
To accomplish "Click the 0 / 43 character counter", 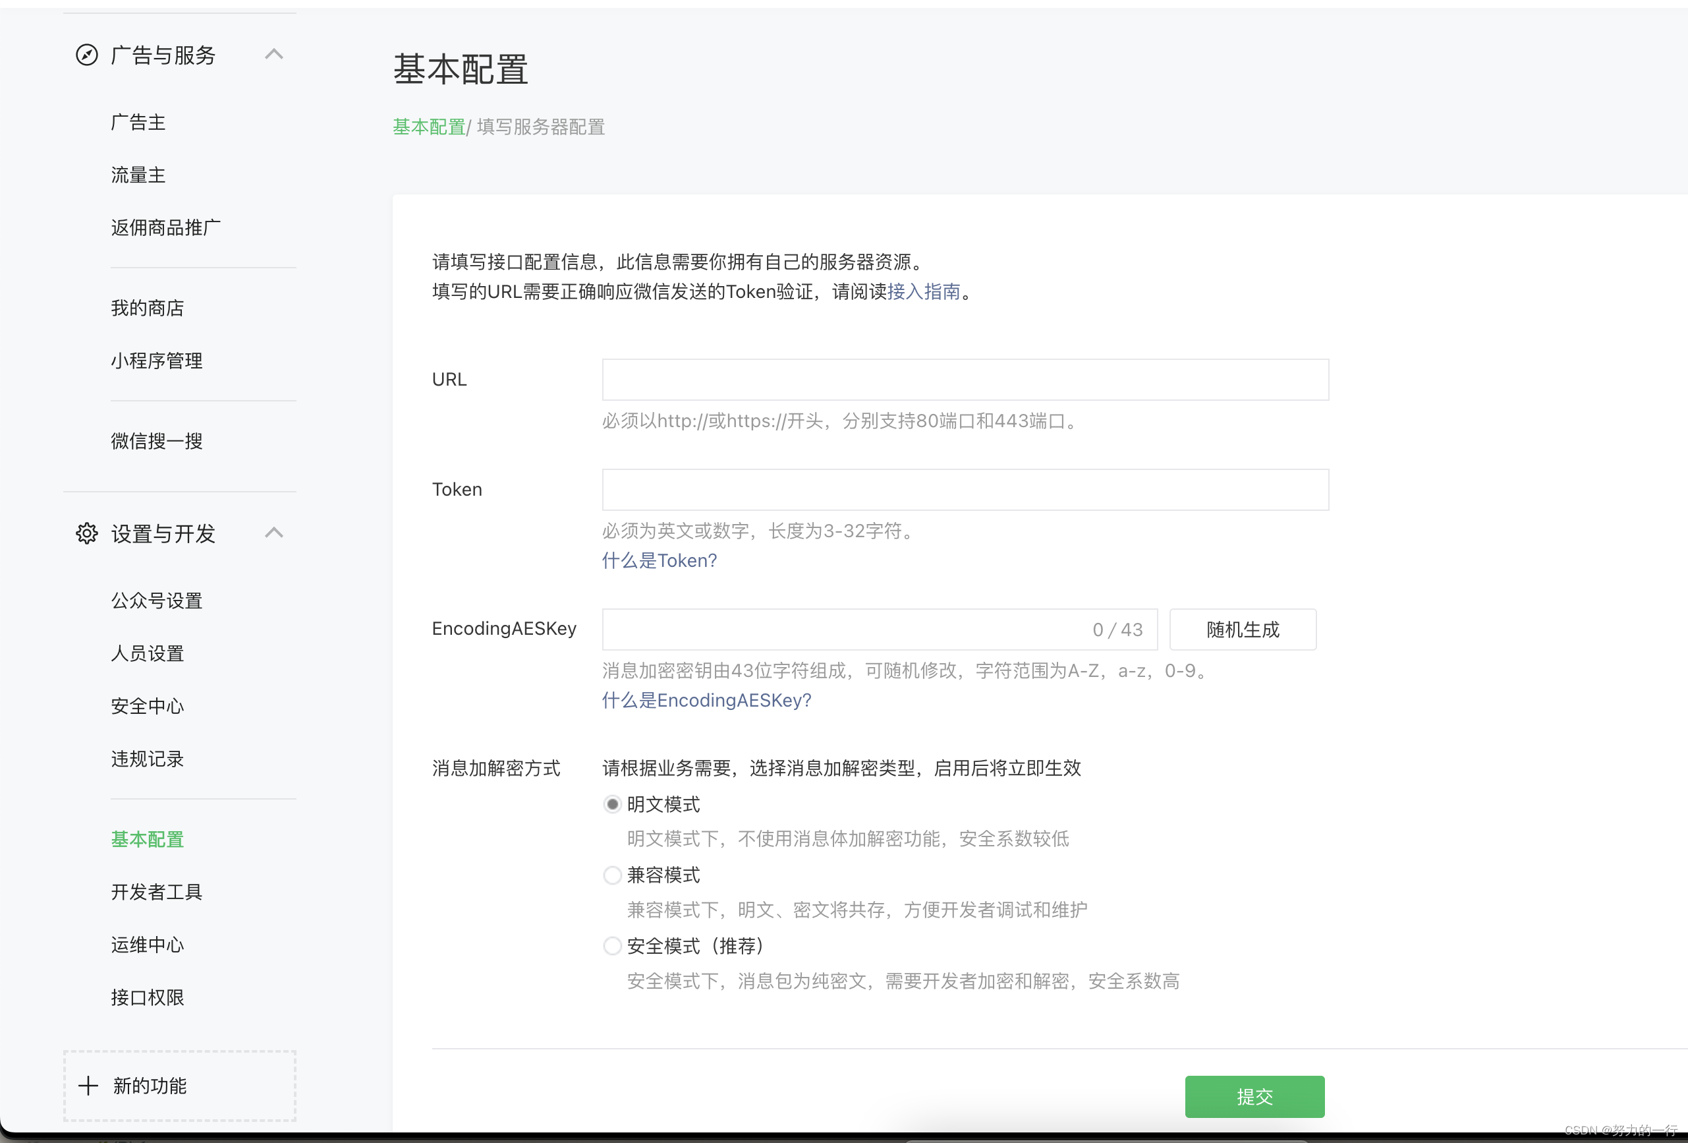I will [1117, 630].
